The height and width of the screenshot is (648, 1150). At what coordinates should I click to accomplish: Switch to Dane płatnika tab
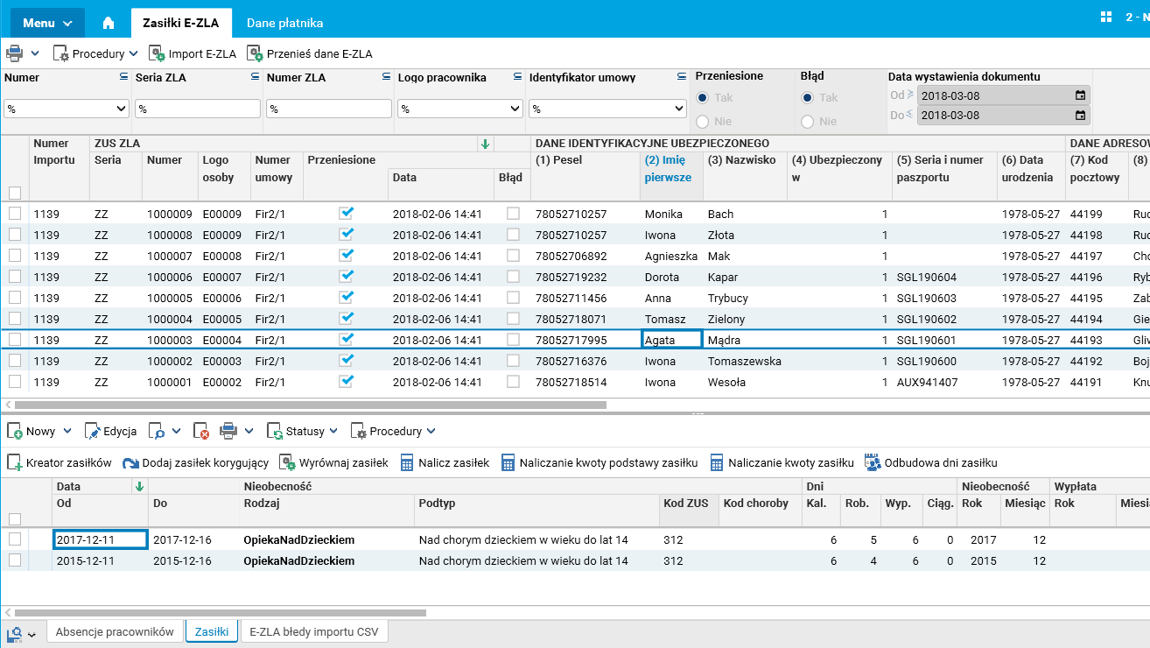284,23
